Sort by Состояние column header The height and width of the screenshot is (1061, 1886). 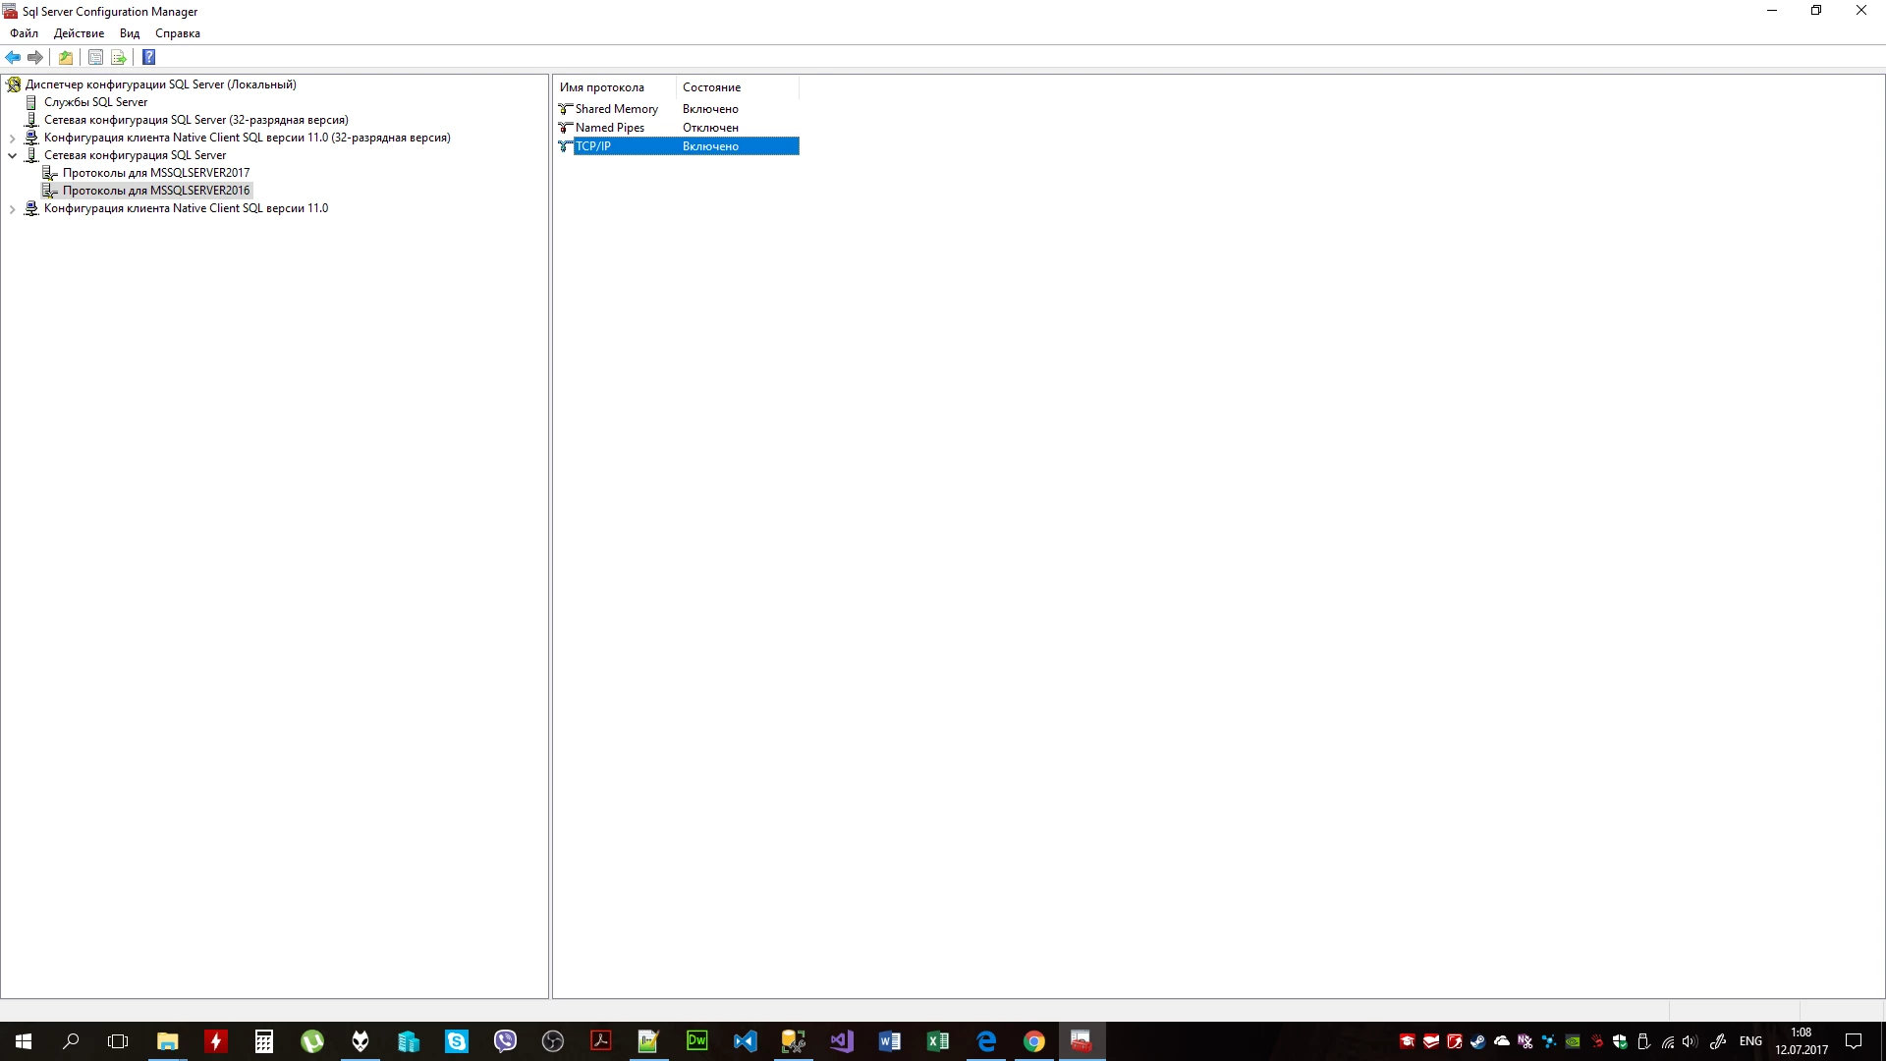[711, 87]
